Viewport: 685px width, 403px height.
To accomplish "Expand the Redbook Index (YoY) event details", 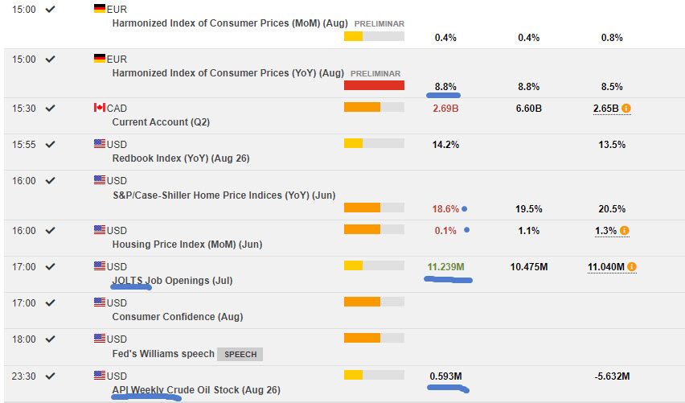I will (180, 158).
